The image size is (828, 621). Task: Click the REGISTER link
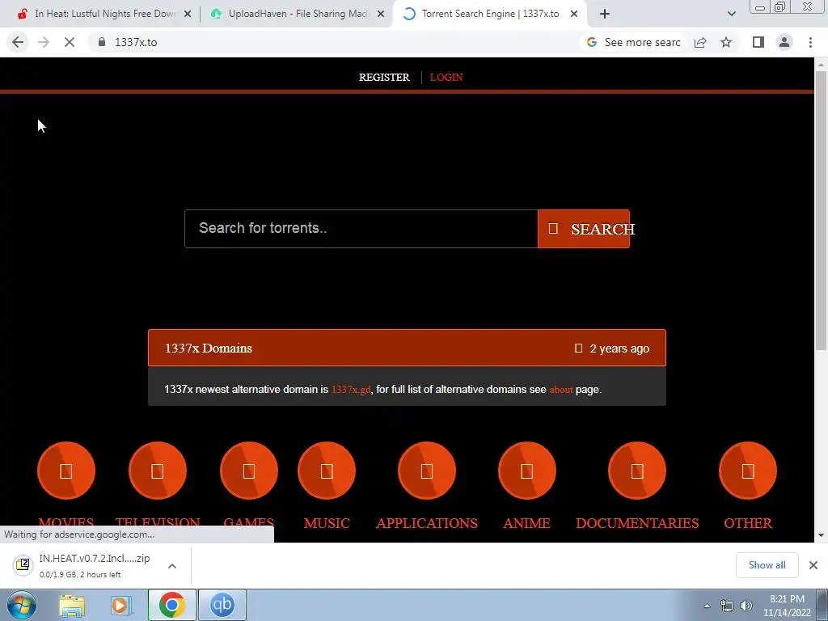[384, 77]
